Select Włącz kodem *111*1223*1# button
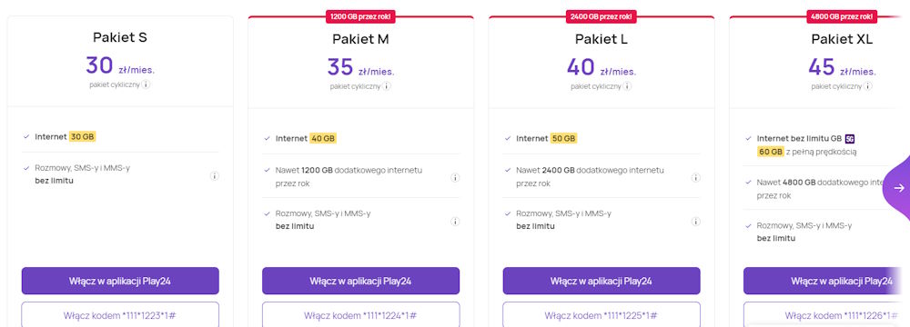The image size is (910, 327). (120, 315)
